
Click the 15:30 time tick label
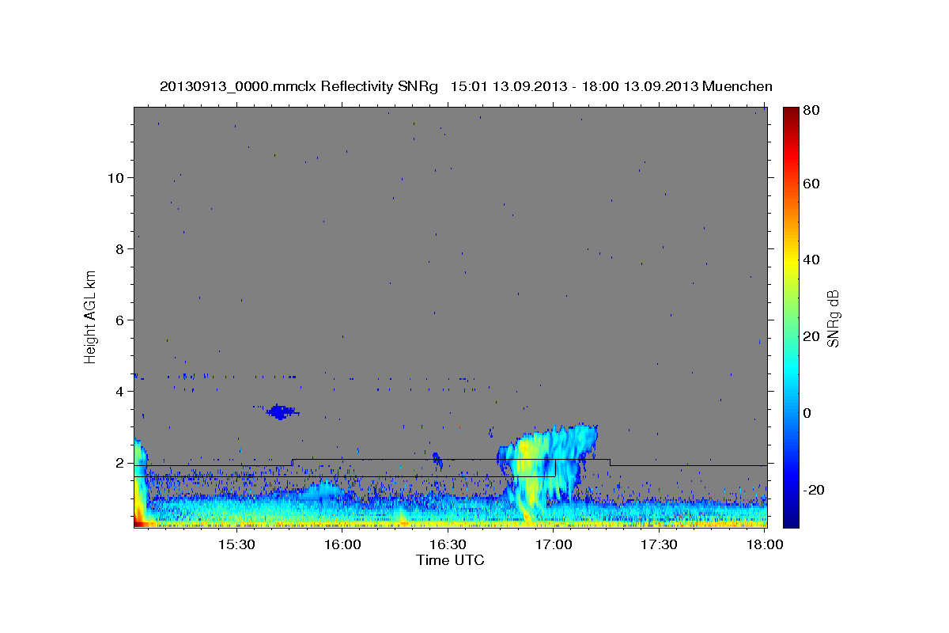[x=236, y=544]
